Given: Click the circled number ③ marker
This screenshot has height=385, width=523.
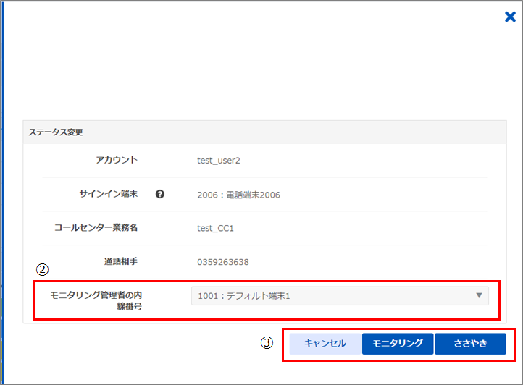Looking at the screenshot, I should point(267,344).
